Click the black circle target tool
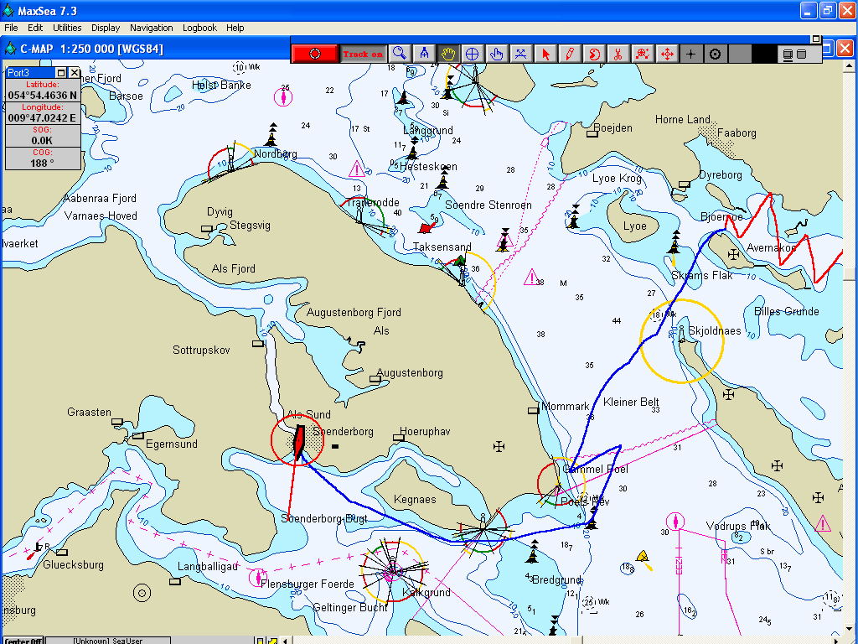858x644 pixels. point(716,54)
